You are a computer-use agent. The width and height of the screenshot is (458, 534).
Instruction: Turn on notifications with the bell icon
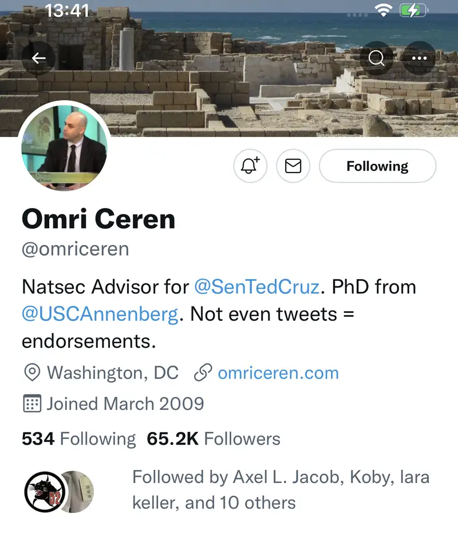tap(251, 166)
